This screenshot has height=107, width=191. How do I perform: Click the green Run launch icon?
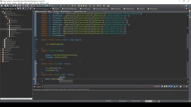pyautogui.click(x=61, y=6)
